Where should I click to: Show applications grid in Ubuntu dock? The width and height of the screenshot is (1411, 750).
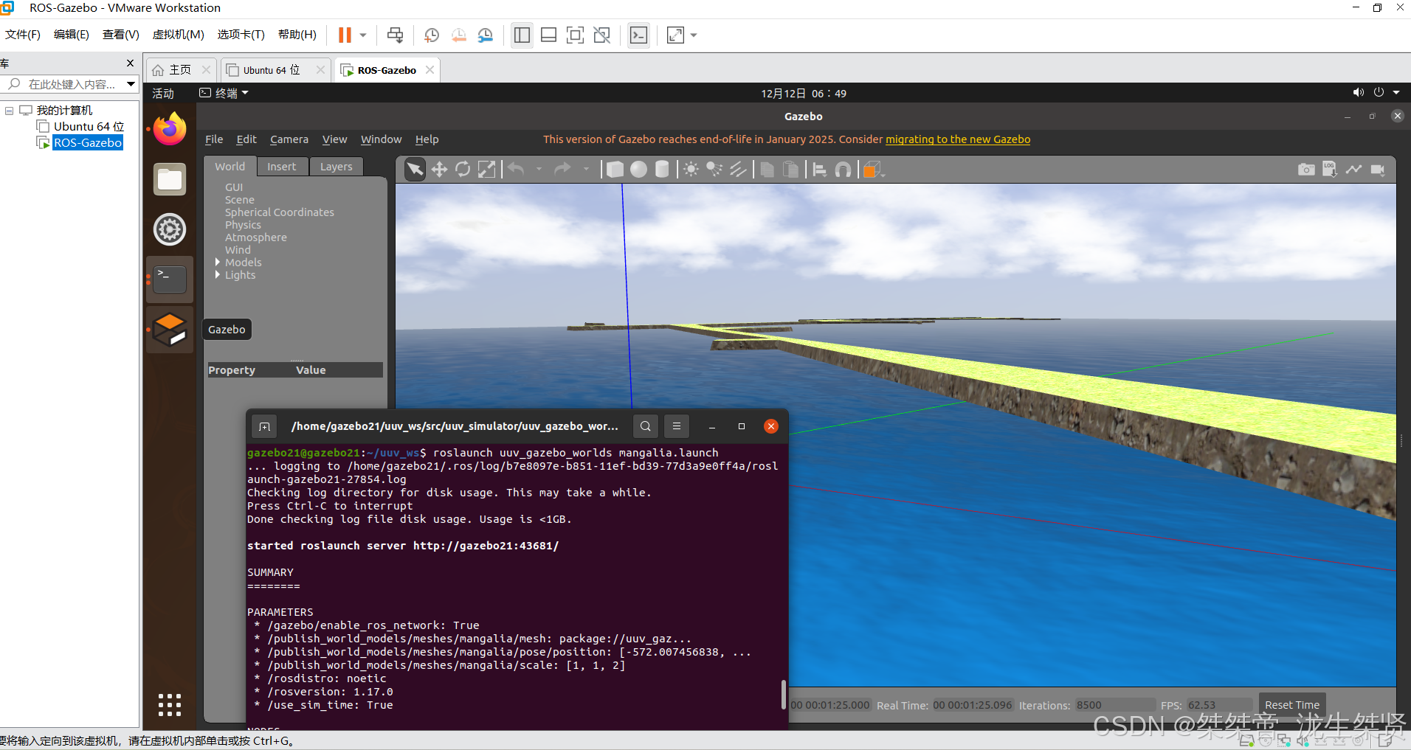coord(170,704)
